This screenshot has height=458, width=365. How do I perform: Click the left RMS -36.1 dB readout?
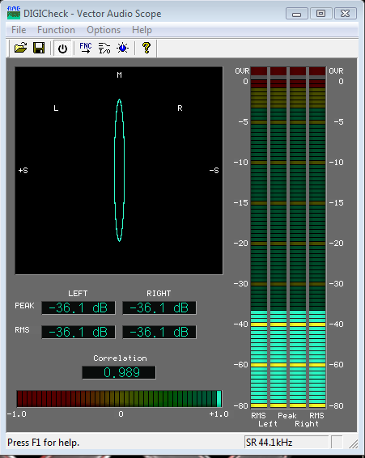tap(79, 332)
